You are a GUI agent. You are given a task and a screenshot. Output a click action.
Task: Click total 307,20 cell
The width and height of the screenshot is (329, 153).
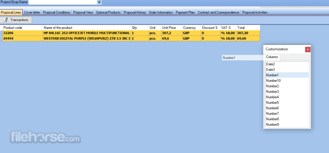pos(248,33)
